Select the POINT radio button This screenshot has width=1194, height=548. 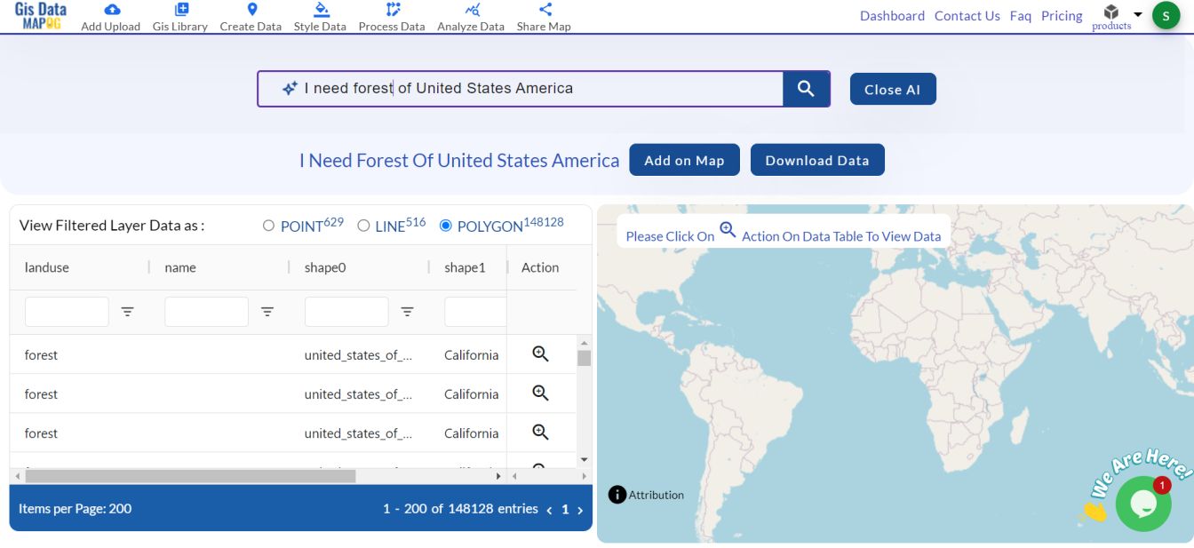268,225
